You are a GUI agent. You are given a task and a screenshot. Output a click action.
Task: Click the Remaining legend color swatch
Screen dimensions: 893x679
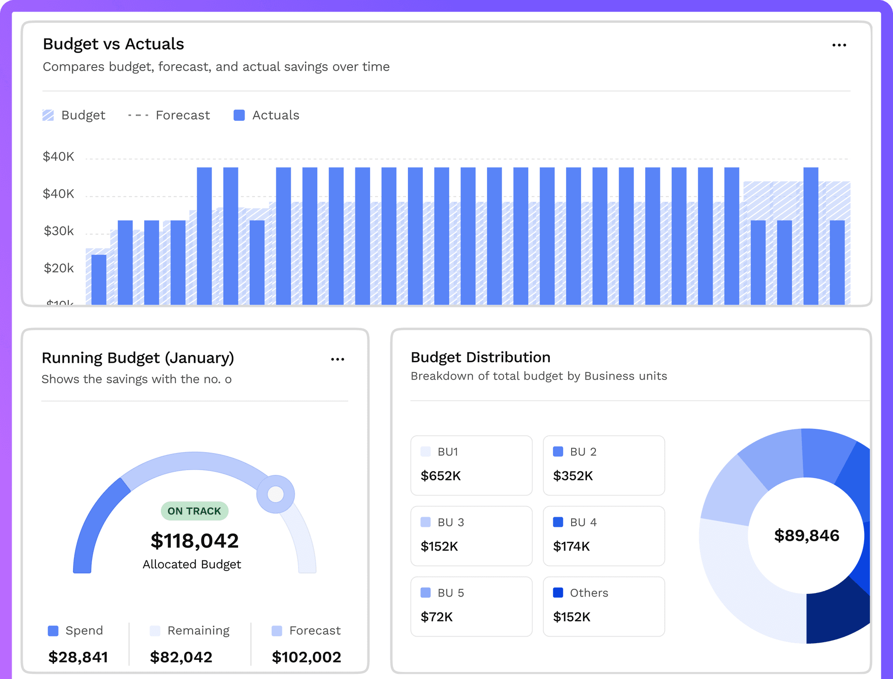[155, 631]
